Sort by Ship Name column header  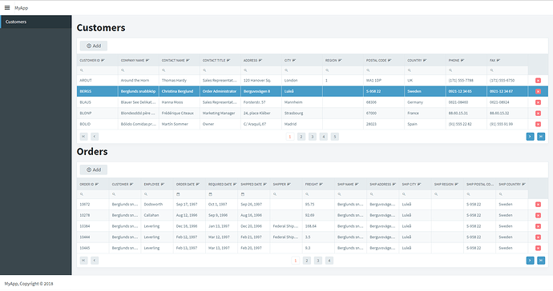pos(345,185)
